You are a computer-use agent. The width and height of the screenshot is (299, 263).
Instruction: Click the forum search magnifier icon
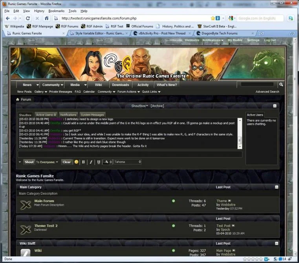pos(281,84)
